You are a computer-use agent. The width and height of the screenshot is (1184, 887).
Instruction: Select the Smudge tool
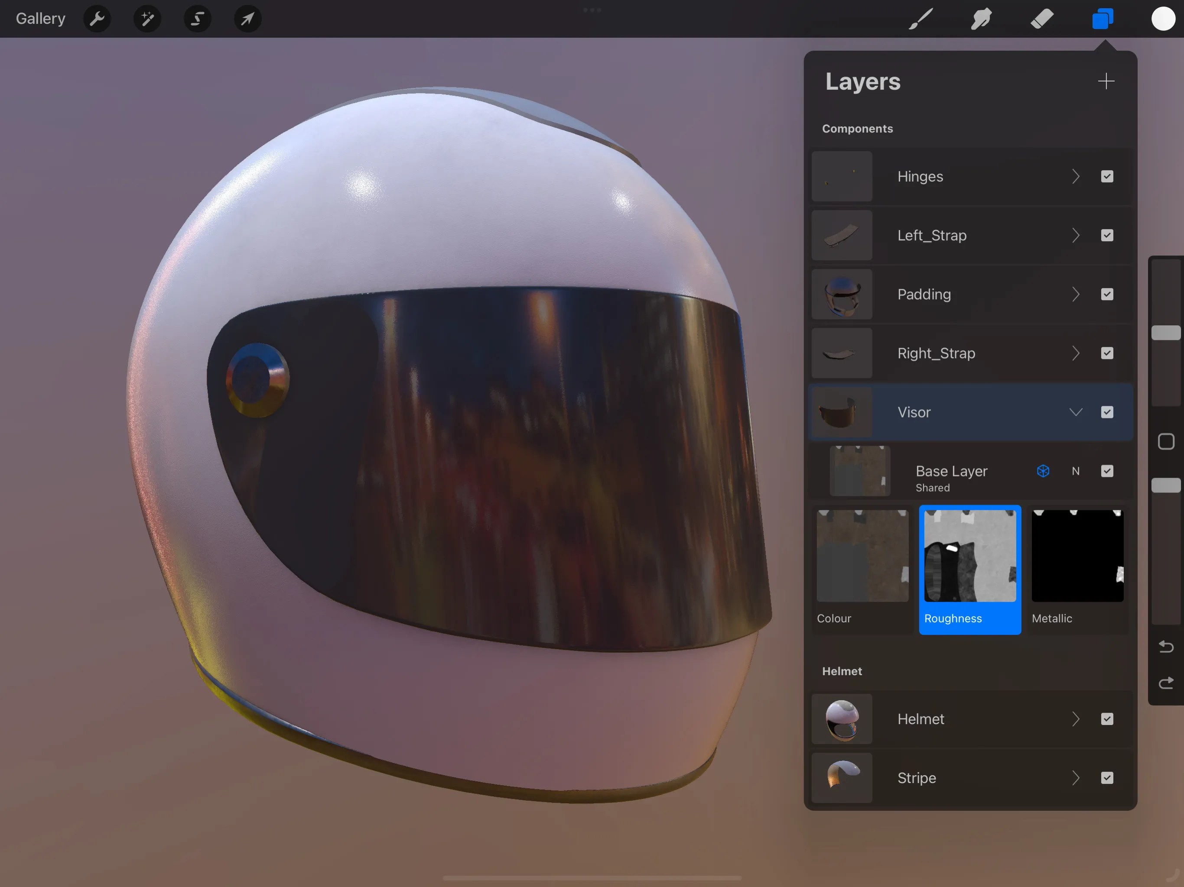coord(981,19)
